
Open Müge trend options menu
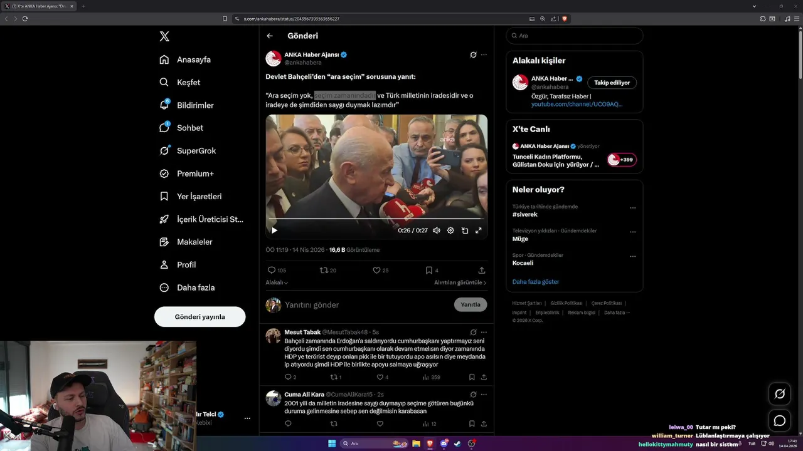click(x=632, y=232)
